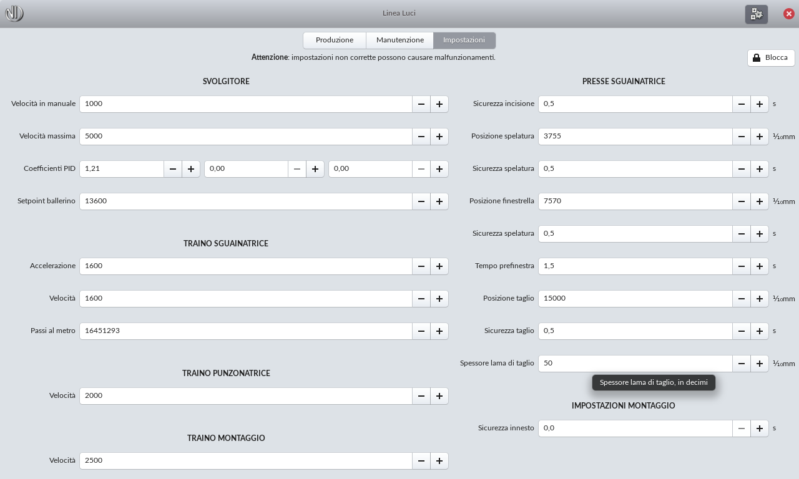Increase Passi al metro value

point(439,331)
